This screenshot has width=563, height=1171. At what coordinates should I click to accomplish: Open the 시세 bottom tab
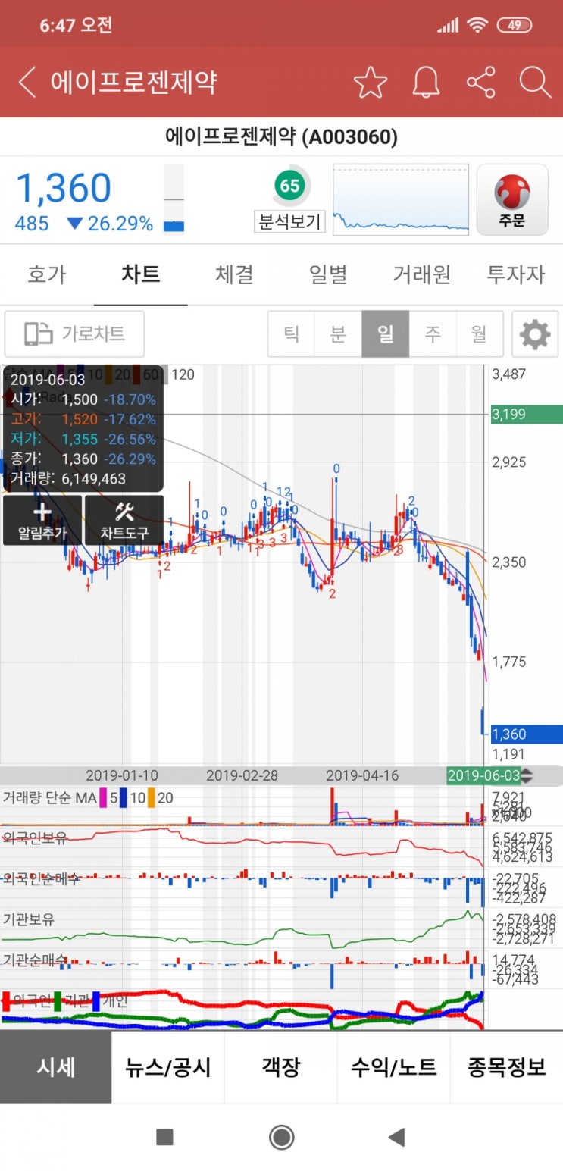56,1067
